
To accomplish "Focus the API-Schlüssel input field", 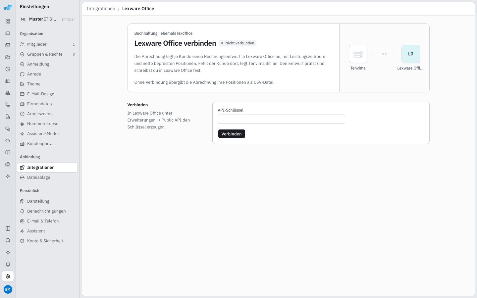I will [x=282, y=119].
